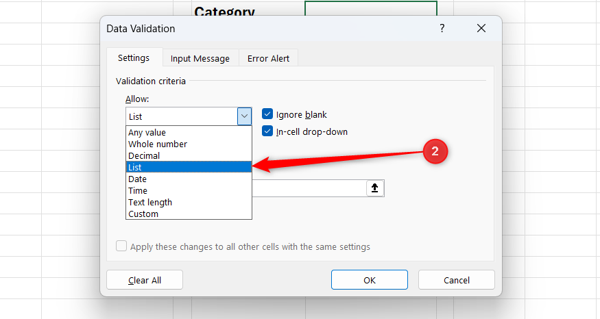Image resolution: width=600 pixels, height=319 pixels.
Task: Click the range selector arrow in Source field
Action: pyautogui.click(x=374, y=188)
